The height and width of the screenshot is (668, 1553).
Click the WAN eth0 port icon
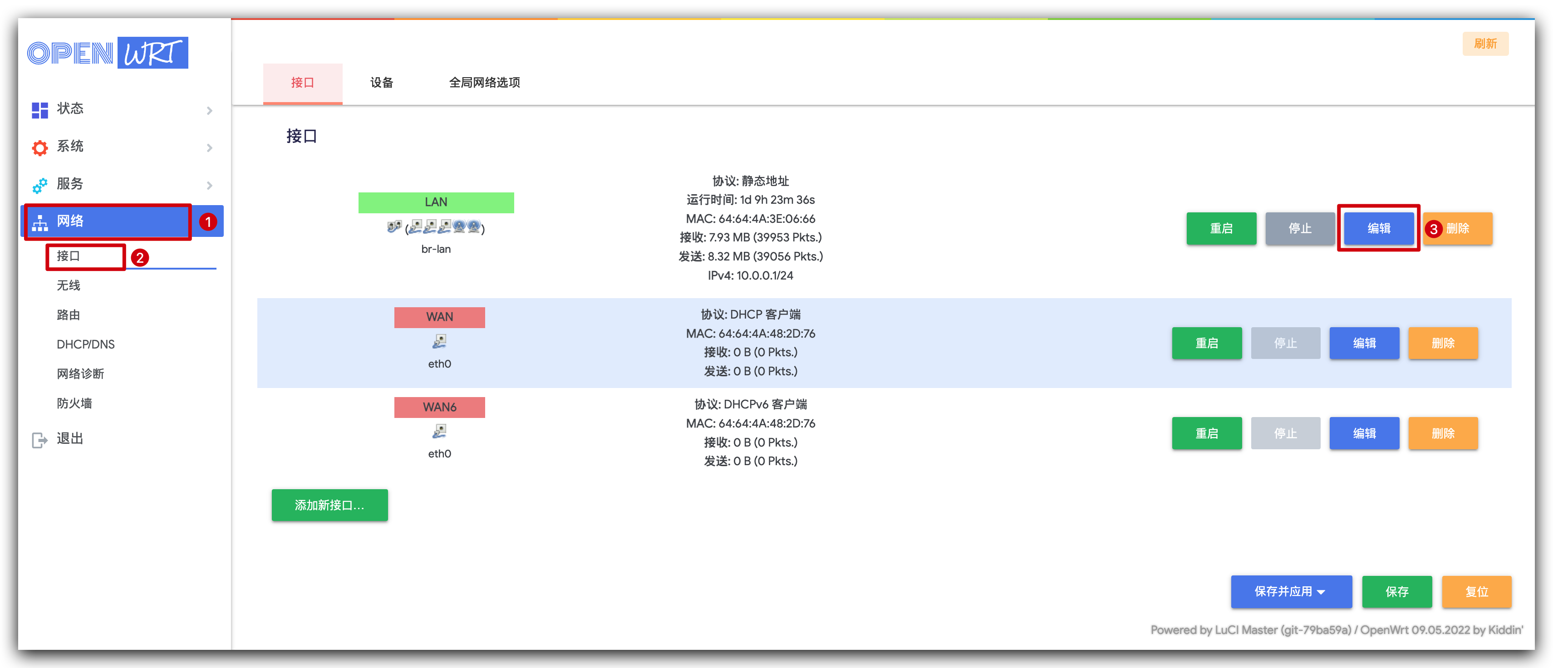[439, 342]
